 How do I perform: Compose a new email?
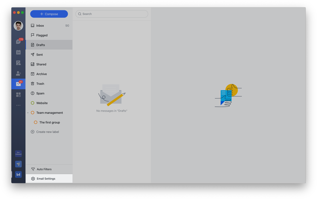pyautogui.click(x=49, y=14)
